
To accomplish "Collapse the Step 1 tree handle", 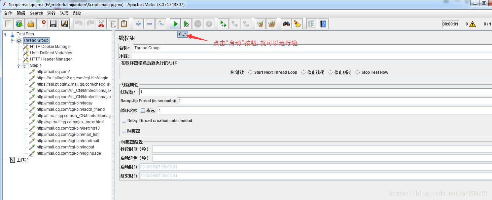I will tap(18, 65).
